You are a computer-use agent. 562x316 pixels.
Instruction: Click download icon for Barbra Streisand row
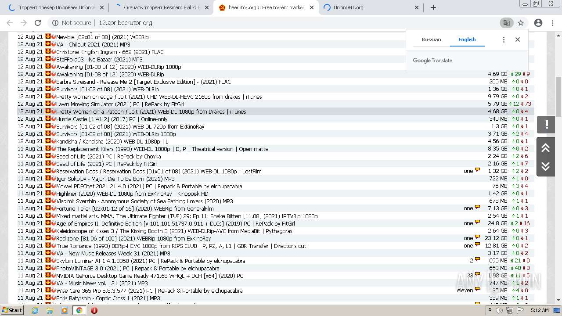48,82
